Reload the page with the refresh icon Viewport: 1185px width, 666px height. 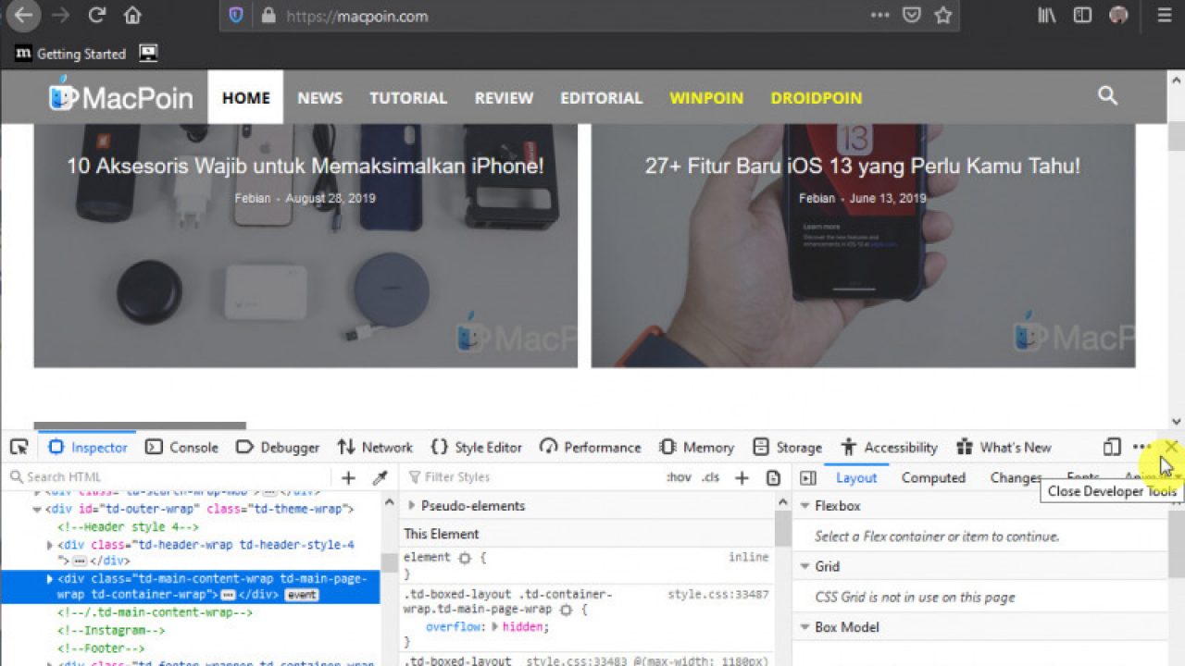(96, 16)
